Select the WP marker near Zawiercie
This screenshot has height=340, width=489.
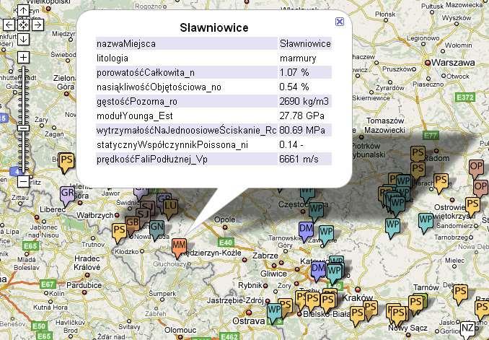coord(326,235)
